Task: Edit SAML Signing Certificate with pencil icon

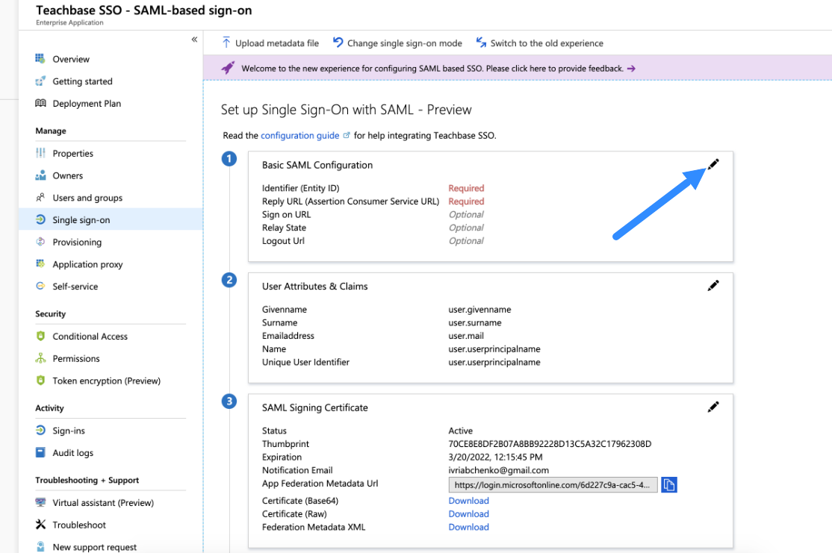Action: coord(713,407)
